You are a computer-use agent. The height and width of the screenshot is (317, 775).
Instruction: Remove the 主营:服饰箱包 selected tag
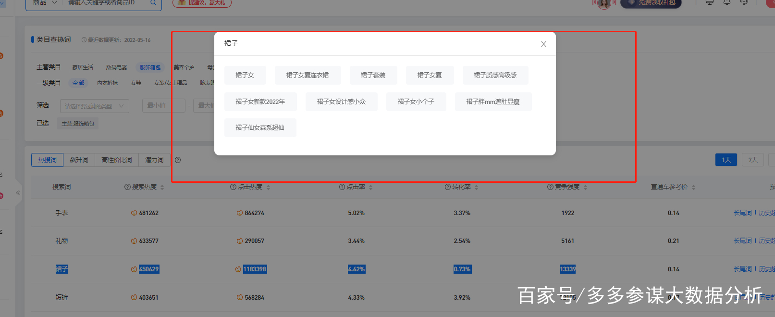pyautogui.click(x=78, y=124)
